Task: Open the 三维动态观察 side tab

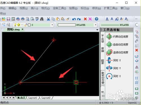Action: (x=103, y=79)
